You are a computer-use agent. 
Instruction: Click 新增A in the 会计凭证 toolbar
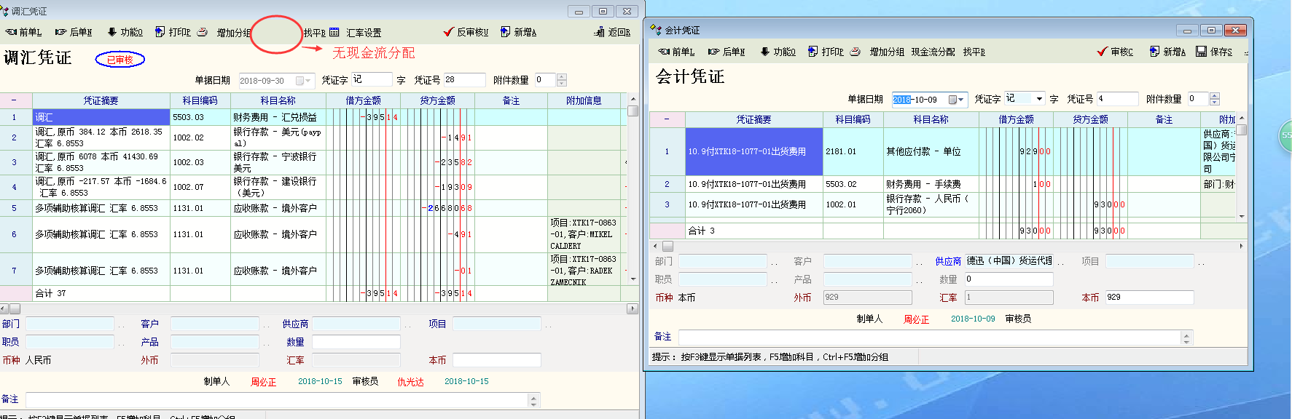coord(1167,52)
